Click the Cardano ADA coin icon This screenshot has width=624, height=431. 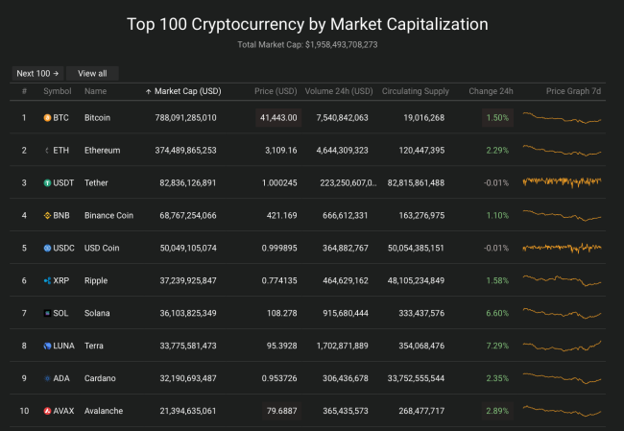pos(47,378)
